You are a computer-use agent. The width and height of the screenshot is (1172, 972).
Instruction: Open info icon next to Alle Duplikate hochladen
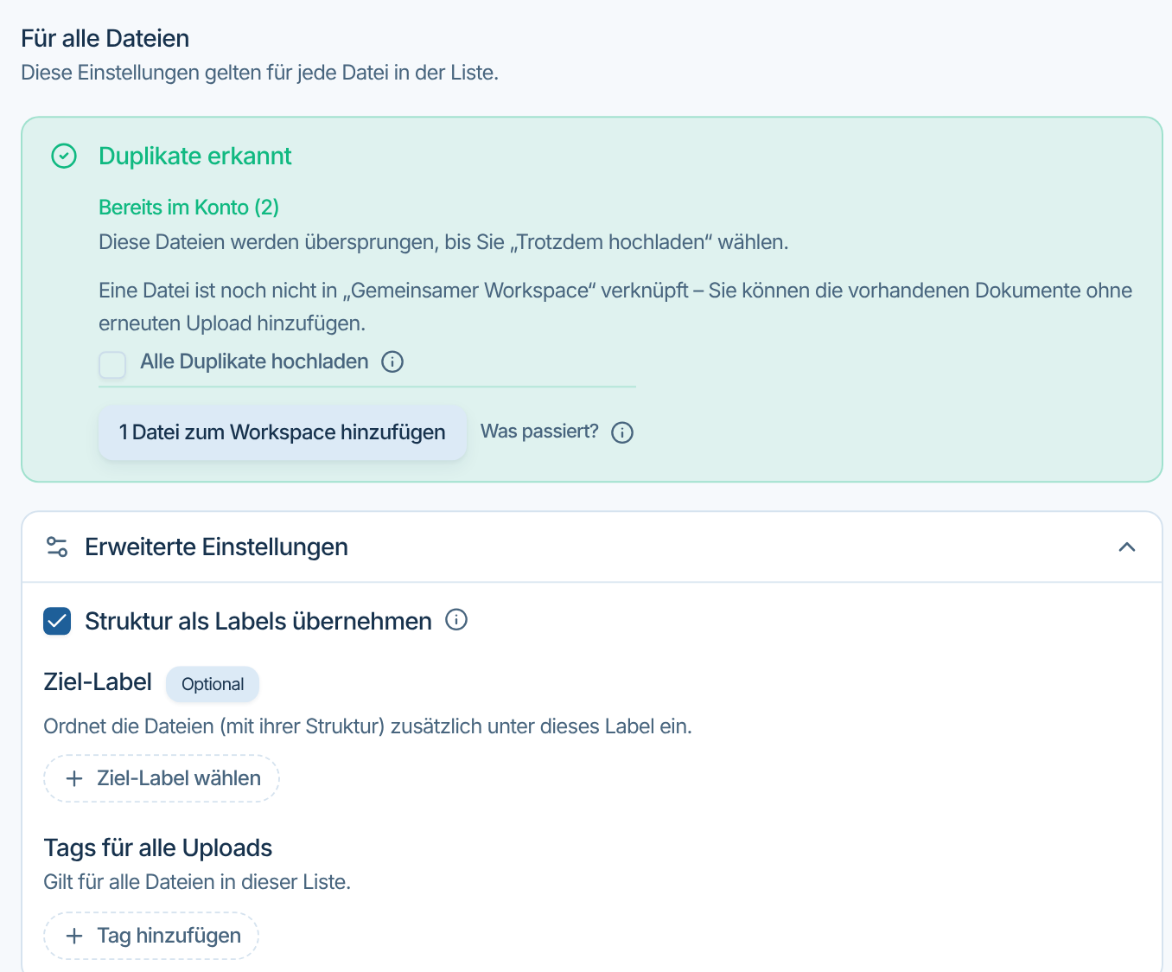point(392,361)
